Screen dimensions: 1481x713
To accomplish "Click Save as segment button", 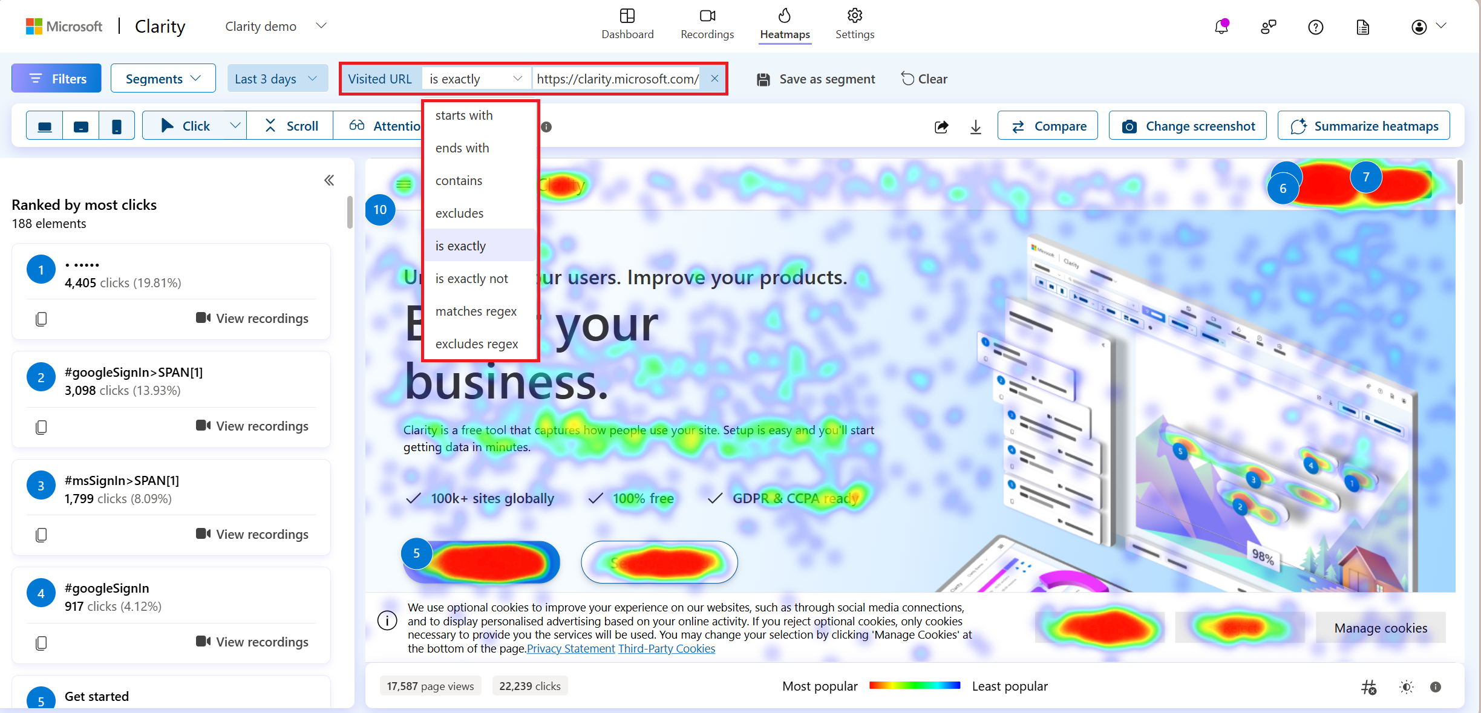I will [x=817, y=79].
